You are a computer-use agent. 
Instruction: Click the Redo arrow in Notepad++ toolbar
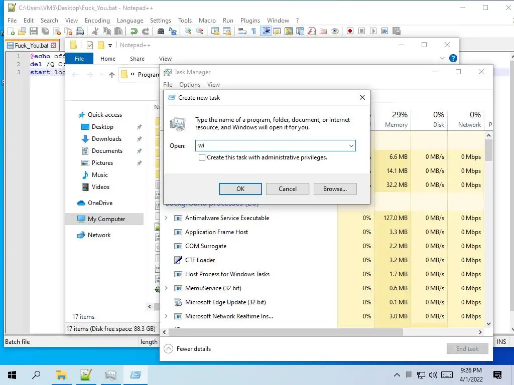tap(146, 31)
